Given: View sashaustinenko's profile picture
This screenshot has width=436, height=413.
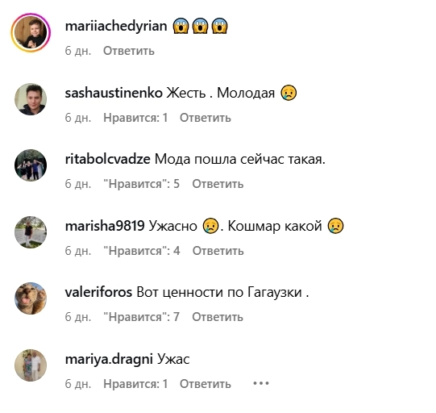Looking at the screenshot, I should tap(31, 99).
